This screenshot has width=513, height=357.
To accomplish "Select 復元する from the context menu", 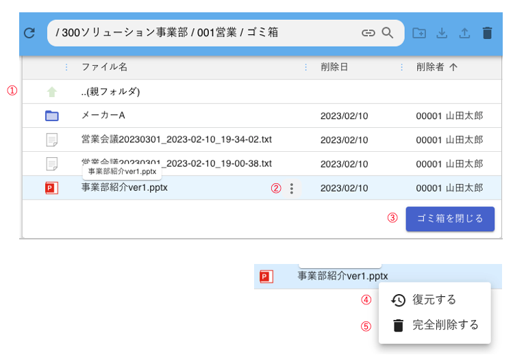I will pos(434,300).
